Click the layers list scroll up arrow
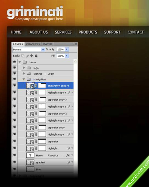 [x=75, y=62]
